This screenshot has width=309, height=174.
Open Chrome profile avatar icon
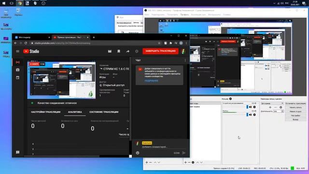tap(181, 43)
